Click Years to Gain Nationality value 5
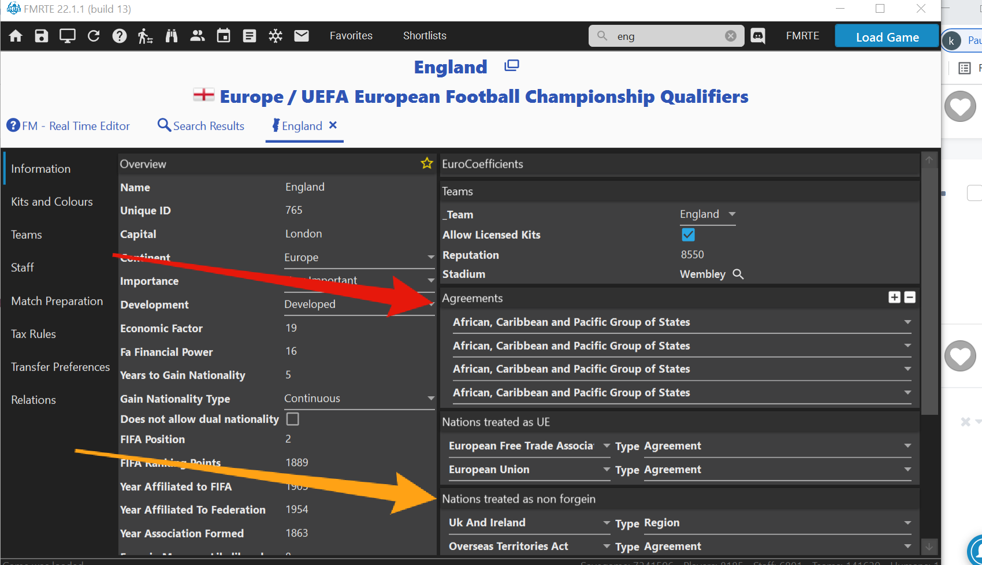Image resolution: width=982 pixels, height=565 pixels. pyautogui.click(x=288, y=375)
